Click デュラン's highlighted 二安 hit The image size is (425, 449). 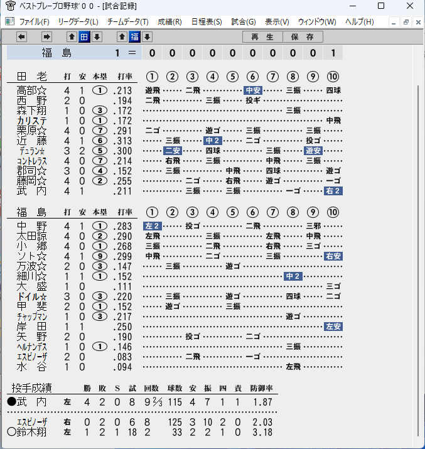click(x=173, y=151)
